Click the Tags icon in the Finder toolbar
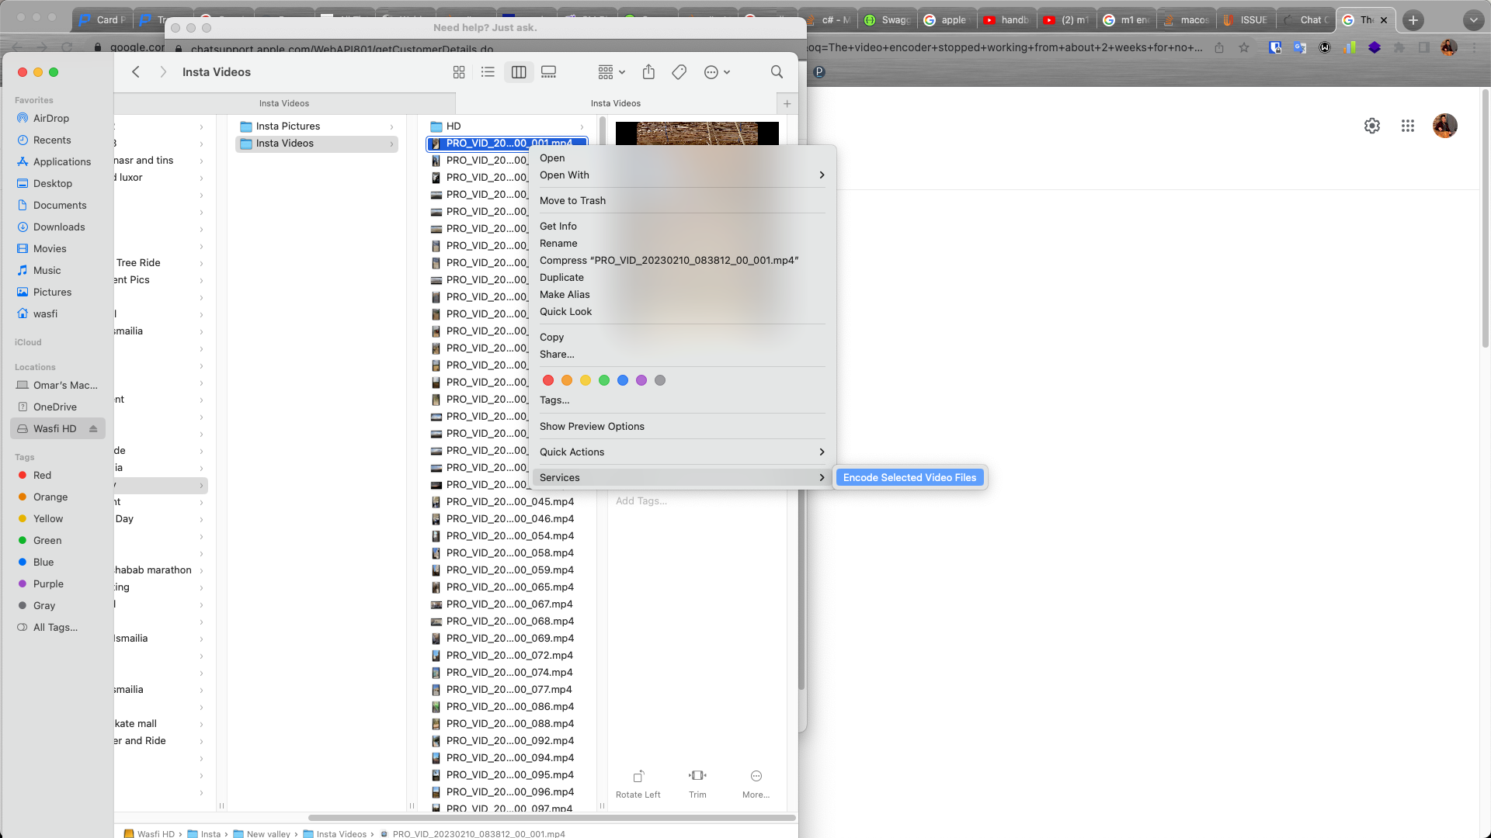Screen dimensions: 1491x838 click(x=679, y=71)
